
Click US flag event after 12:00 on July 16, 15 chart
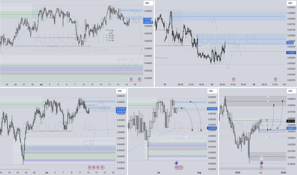276,80
